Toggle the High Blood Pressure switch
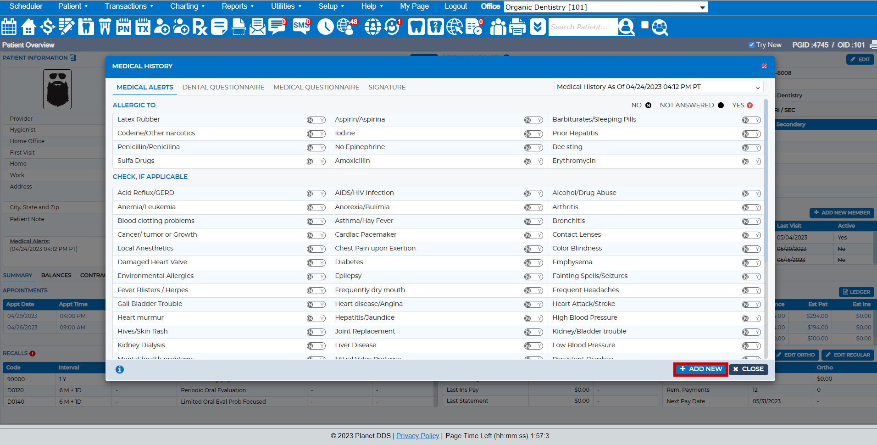877x445 pixels. 751,318
